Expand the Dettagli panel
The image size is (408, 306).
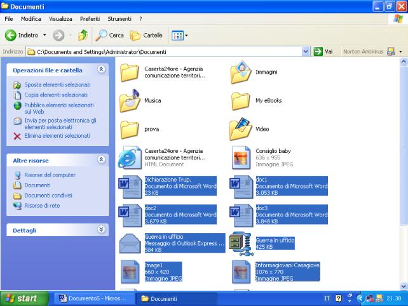coord(101,229)
